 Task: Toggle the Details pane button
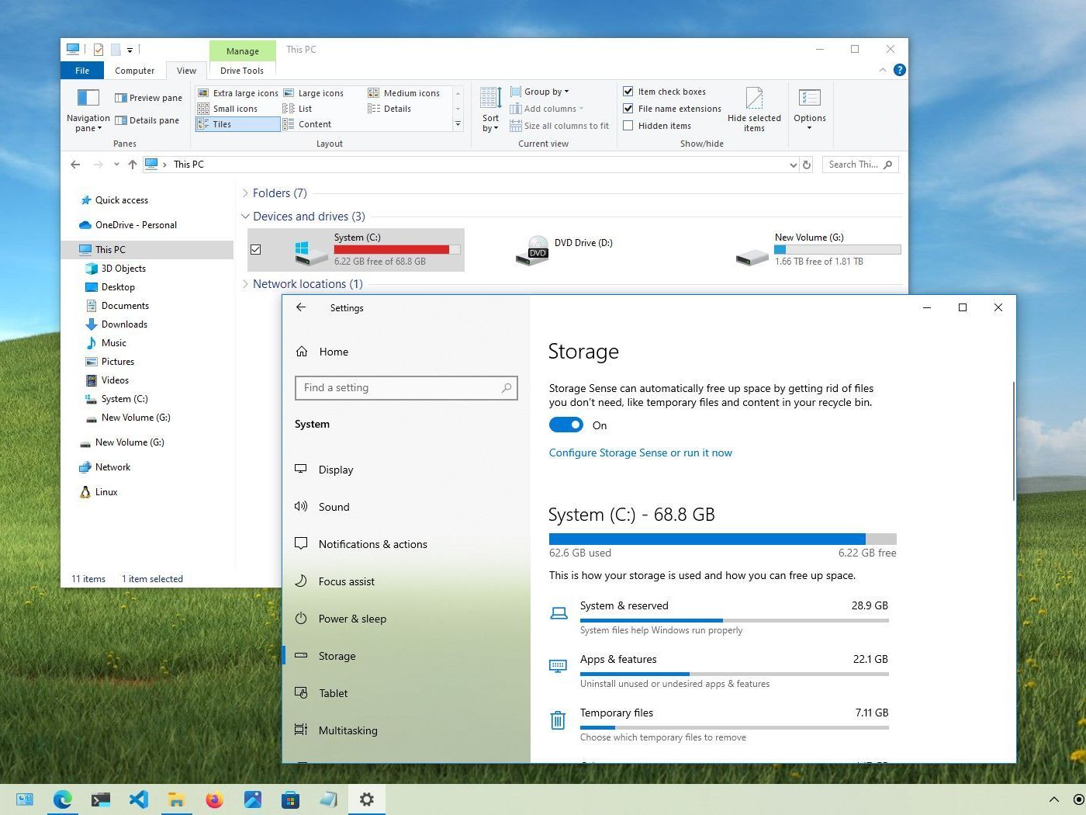(x=147, y=120)
